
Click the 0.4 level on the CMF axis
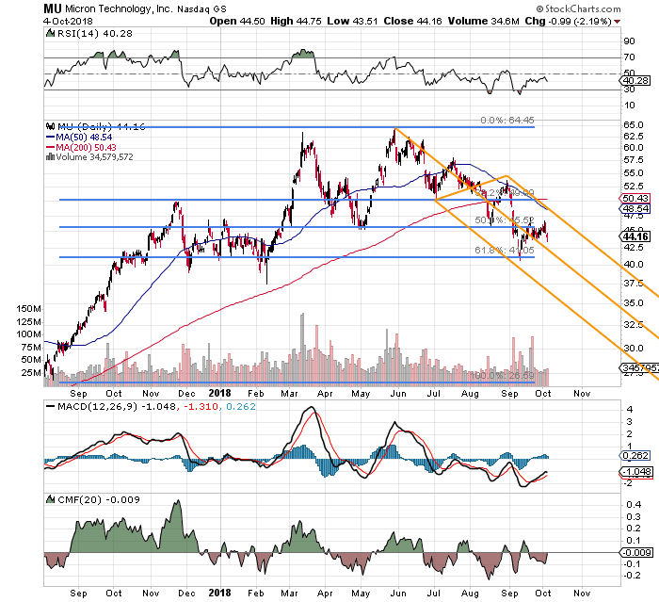[x=634, y=505]
